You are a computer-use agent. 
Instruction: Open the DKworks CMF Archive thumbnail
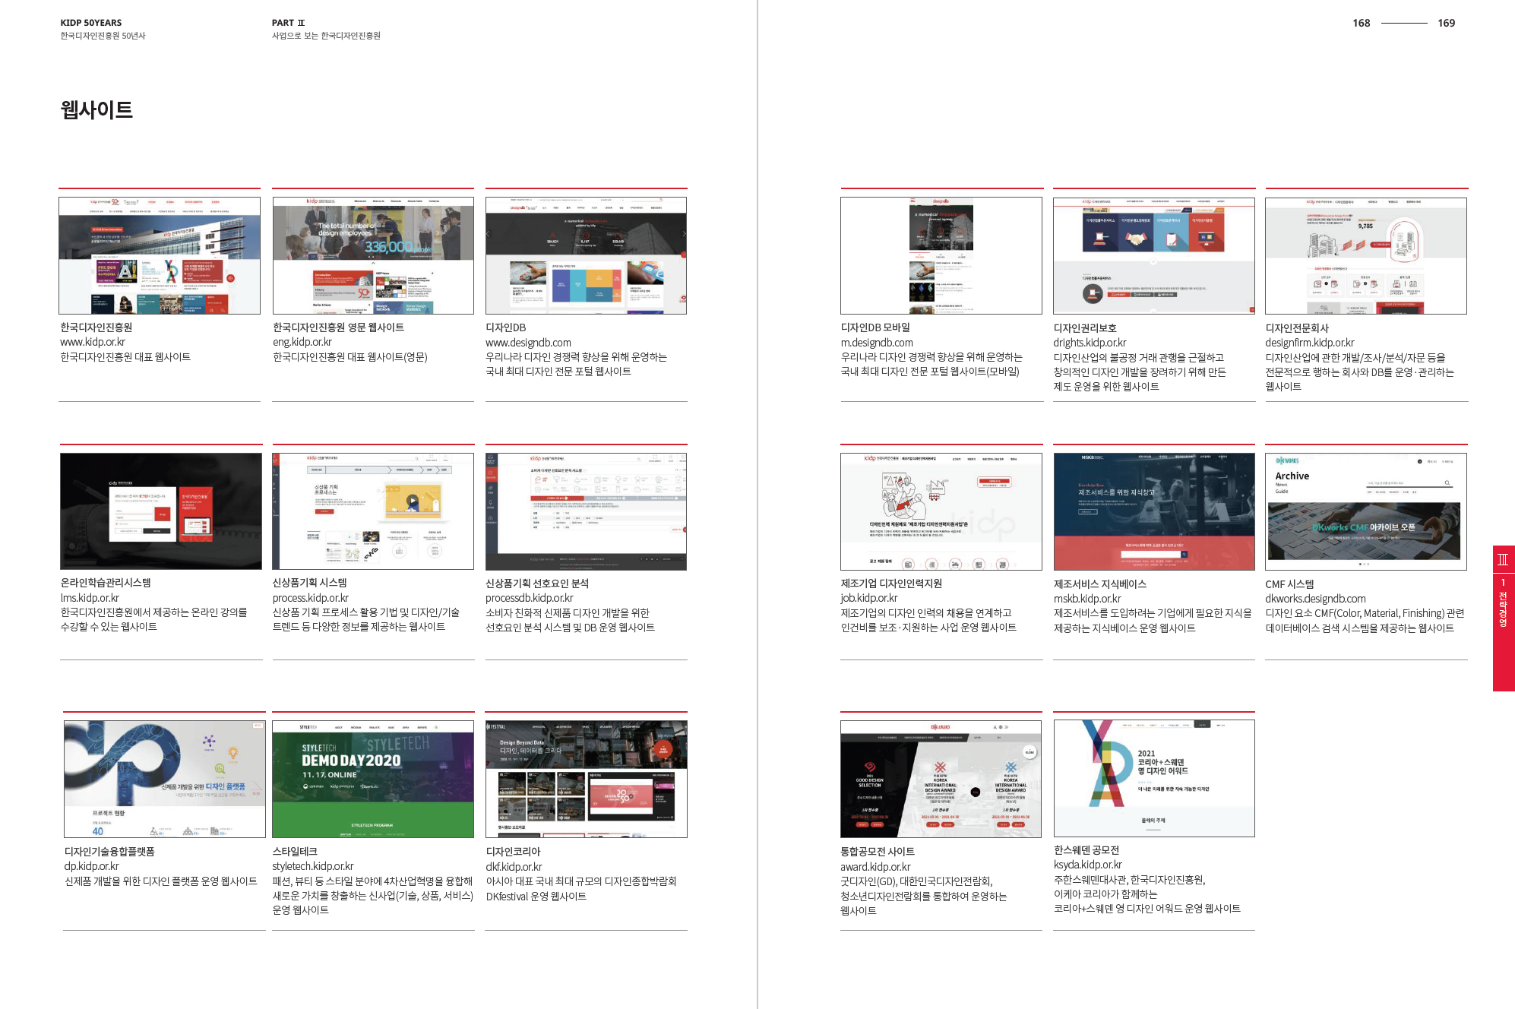[1365, 511]
